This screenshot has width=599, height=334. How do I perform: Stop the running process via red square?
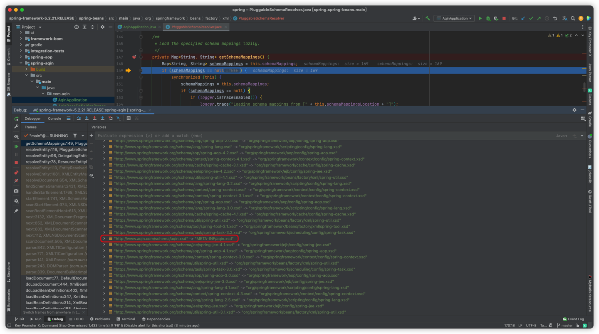[504, 18]
